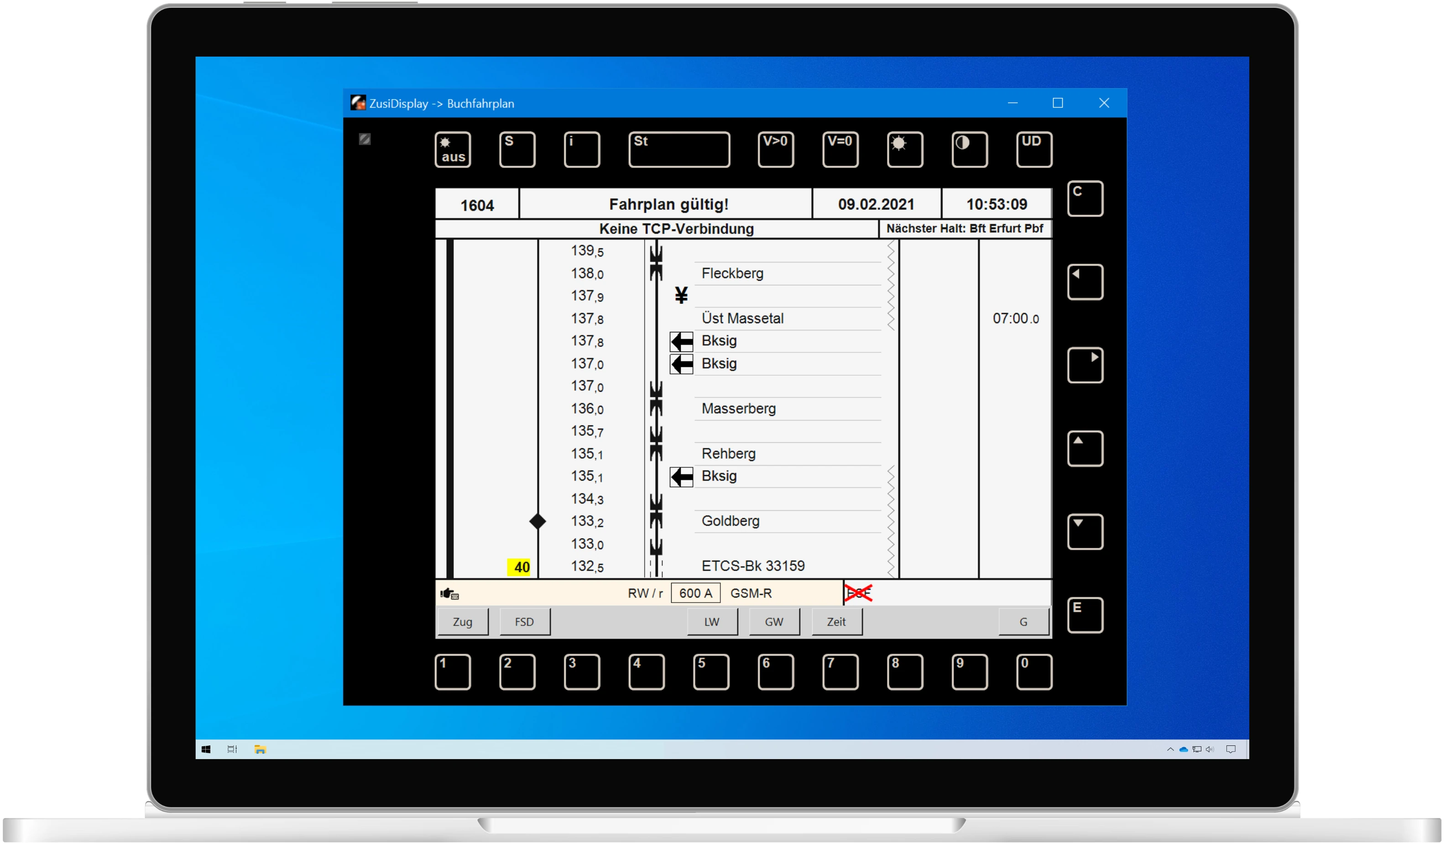Click numeric softkey 1
This screenshot has height=844, width=1445.
(x=453, y=671)
